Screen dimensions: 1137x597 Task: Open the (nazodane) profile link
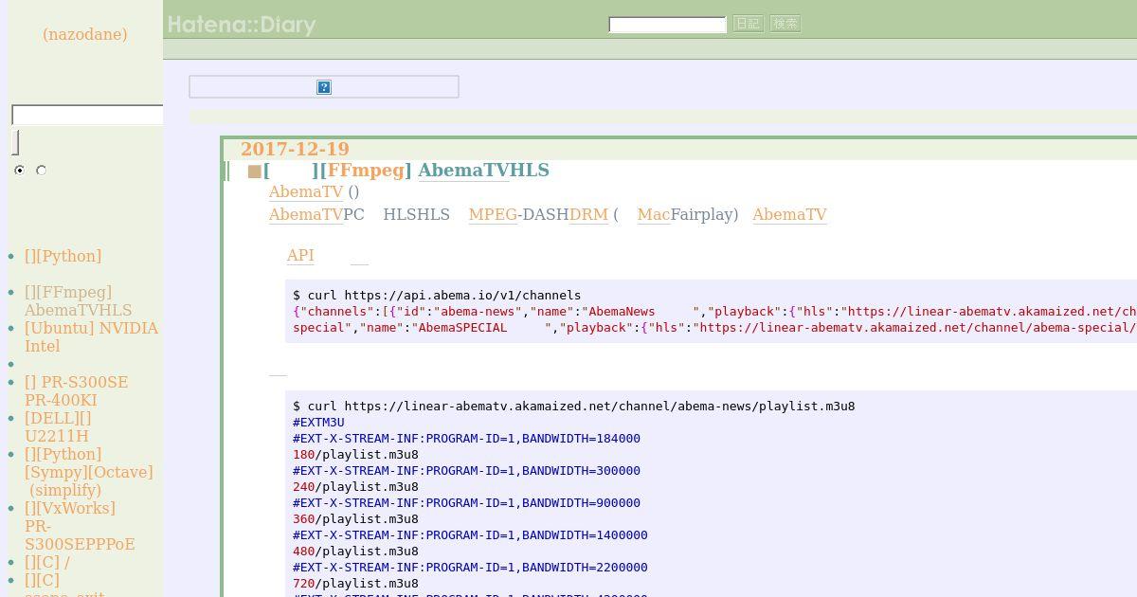point(84,34)
